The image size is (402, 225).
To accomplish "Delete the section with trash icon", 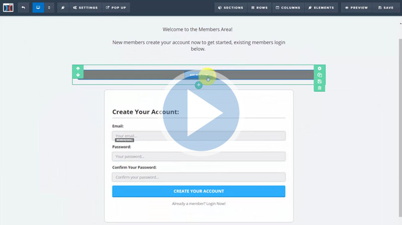I will 320,88.
